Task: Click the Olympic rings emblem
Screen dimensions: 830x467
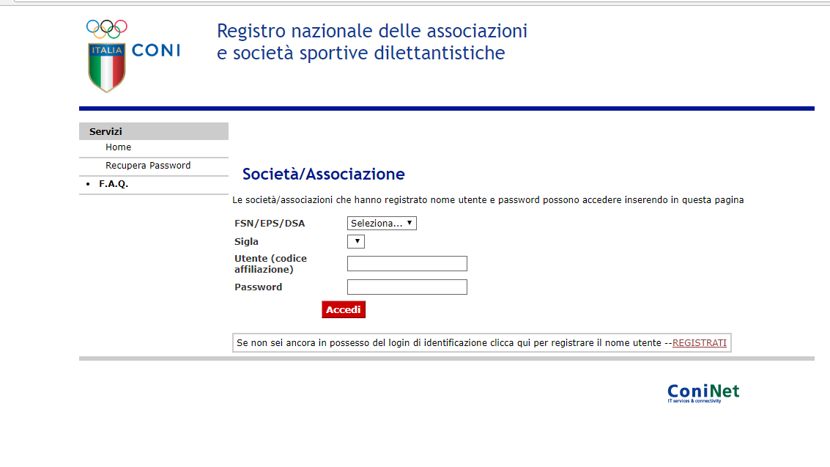Action: pos(107,29)
